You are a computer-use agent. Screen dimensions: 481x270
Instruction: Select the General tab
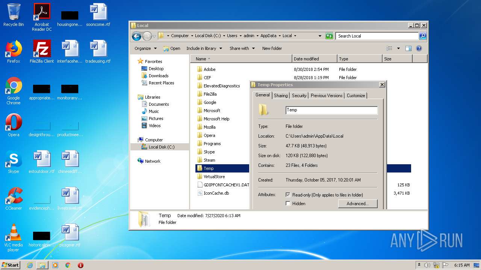click(263, 95)
